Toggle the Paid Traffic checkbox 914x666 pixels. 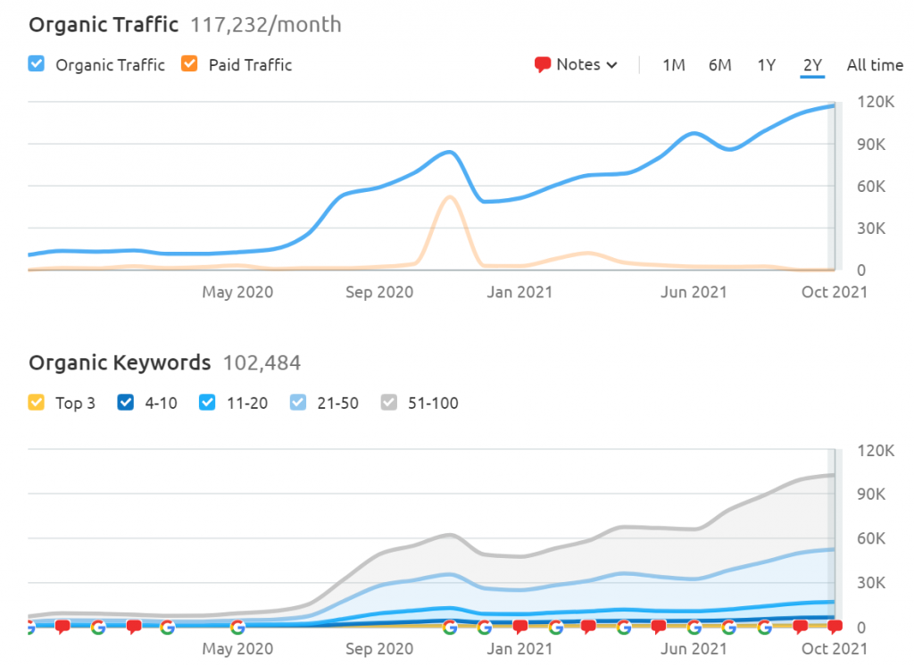coord(188,64)
